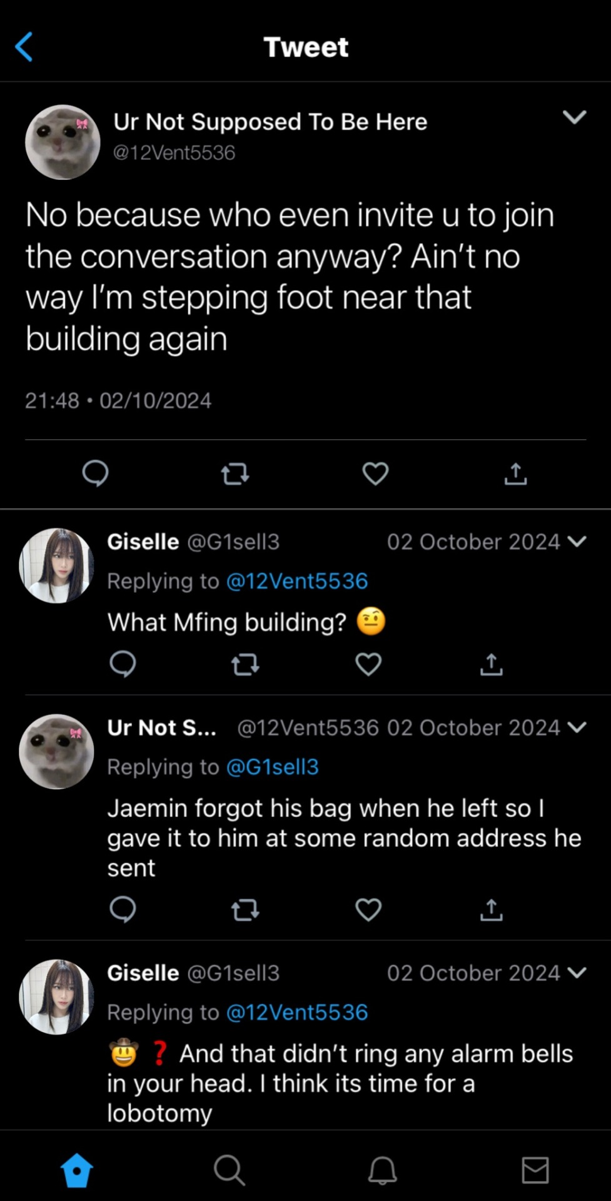This screenshot has height=1201, width=611.
Task: Go to the Home tab
Action: point(77,1170)
